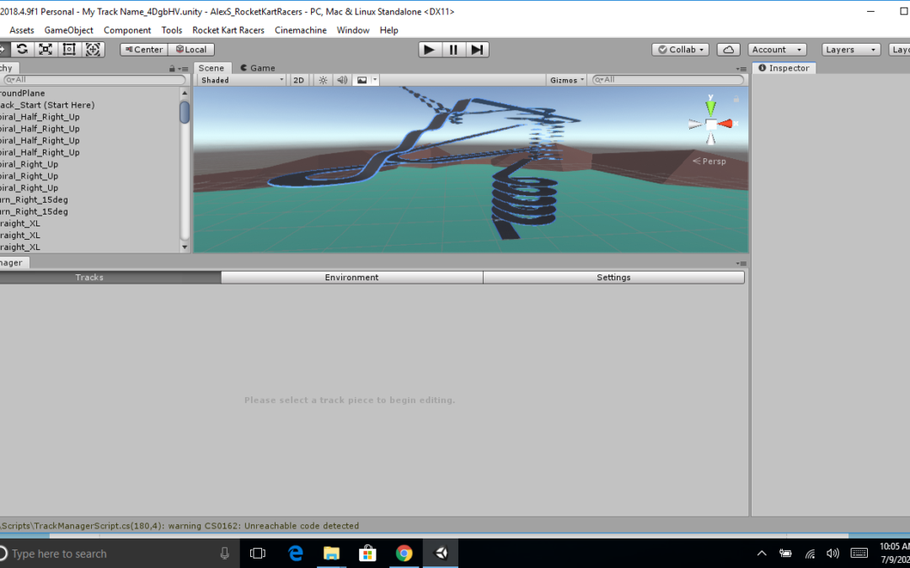Open Shaded draw mode dropdown

point(242,80)
